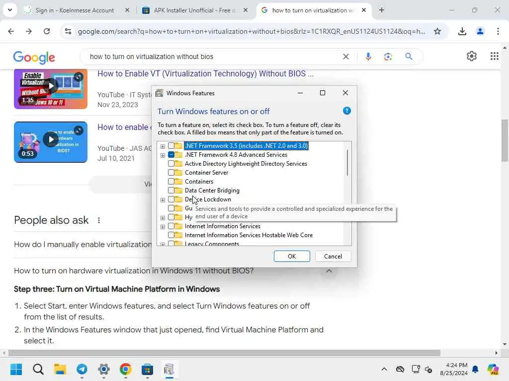Viewport: 509px width, 381px height.
Task: Go forward with the Chrome forward arrow
Action: point(29,31)
